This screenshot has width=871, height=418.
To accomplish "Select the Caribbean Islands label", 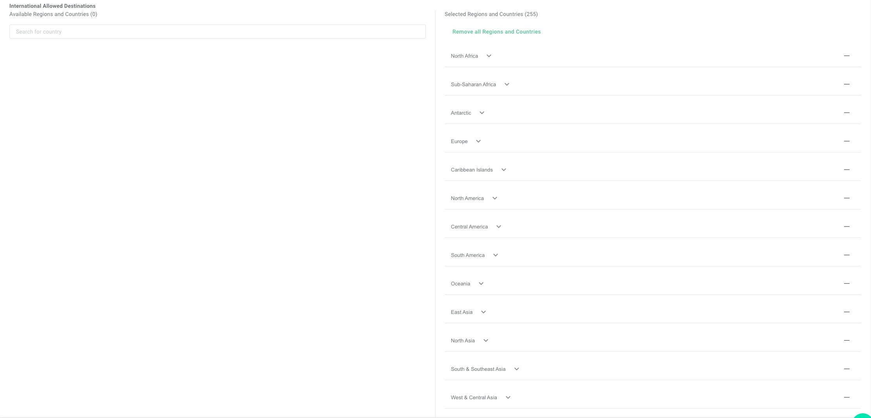I will point(472,170).
